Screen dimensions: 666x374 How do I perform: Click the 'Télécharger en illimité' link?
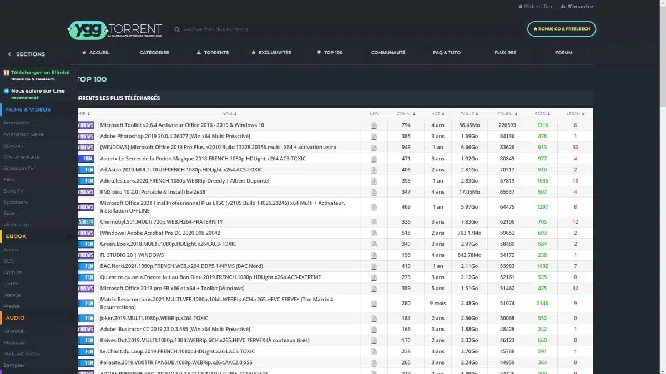41,73
